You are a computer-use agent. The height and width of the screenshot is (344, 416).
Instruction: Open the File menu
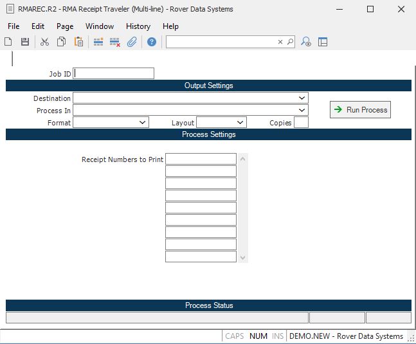(x=14, y=26)
